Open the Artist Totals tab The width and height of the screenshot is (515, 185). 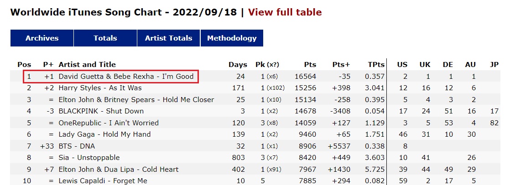[x=168, y=38]
